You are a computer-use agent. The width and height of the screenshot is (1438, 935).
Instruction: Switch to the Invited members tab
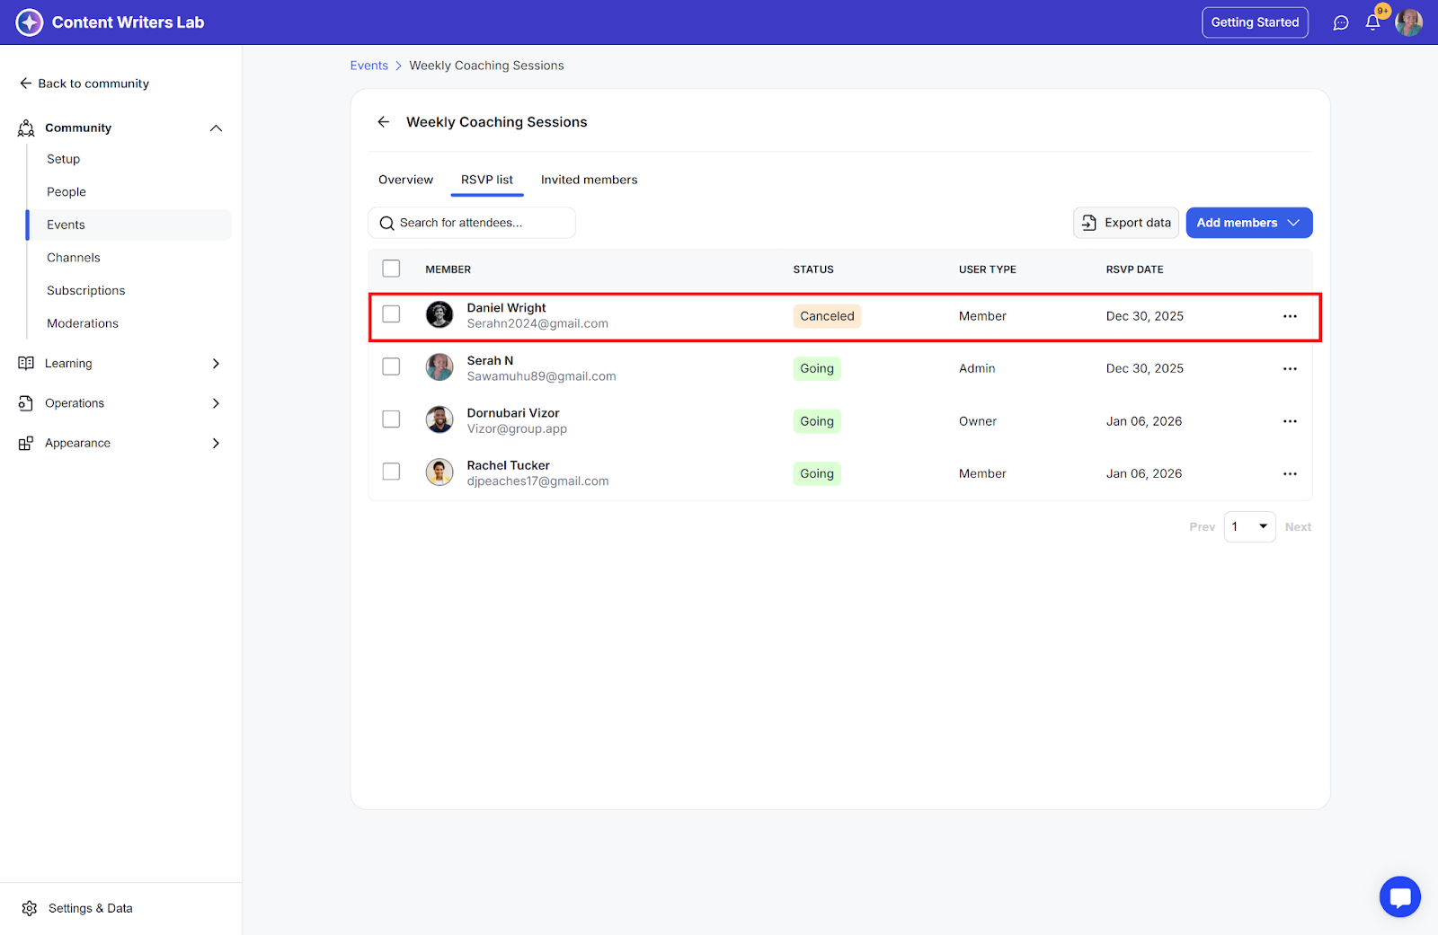click(x=589, y=180)
